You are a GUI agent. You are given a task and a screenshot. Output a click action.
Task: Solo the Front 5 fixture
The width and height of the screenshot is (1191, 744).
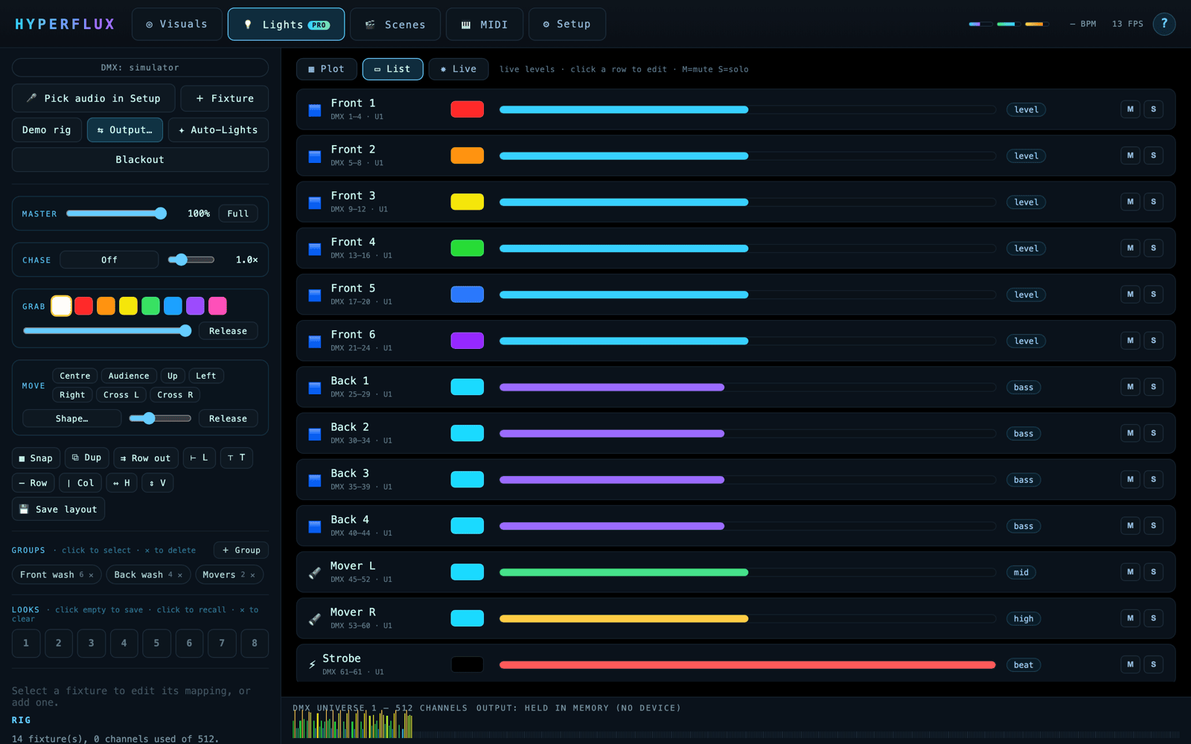point(1153,295)
